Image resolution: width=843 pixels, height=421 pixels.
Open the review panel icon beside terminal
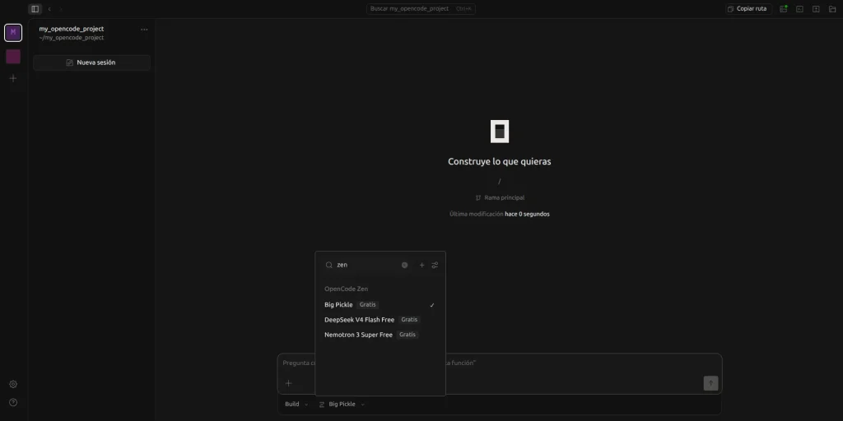coord(816,8)
